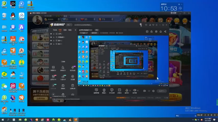The width and height of the screenshot is (218, 122).
Task: Open the menu lines icon in companion title bar
Action: 156,25
